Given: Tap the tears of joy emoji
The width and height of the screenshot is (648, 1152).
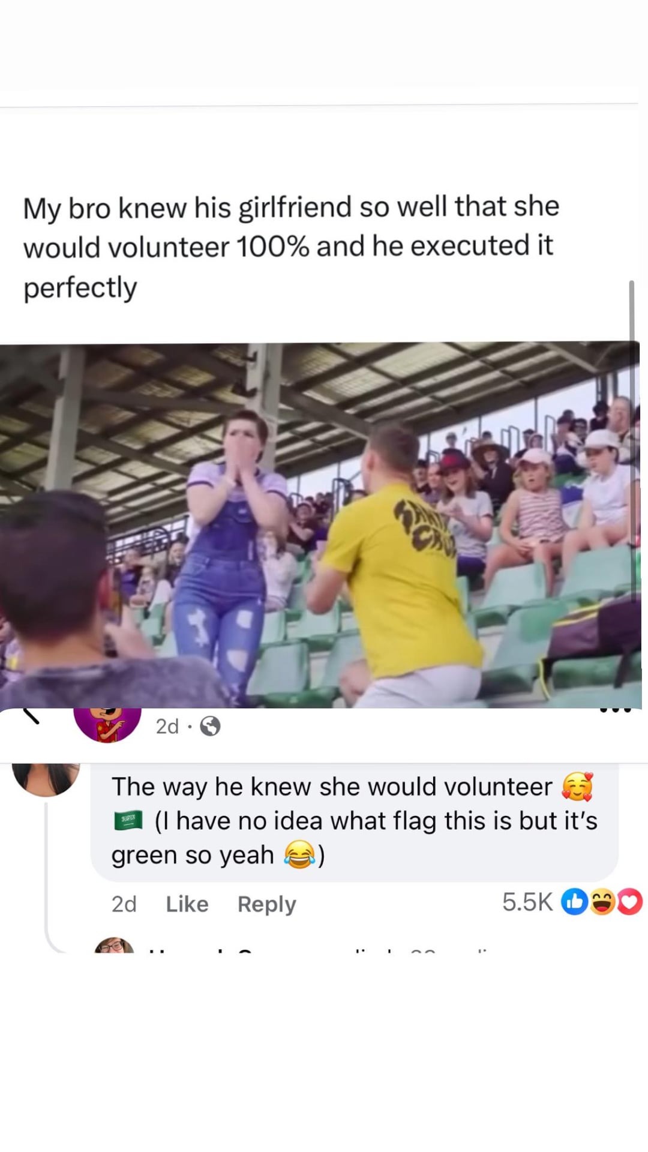Looking at the screenshot, I should coord(299,854).
